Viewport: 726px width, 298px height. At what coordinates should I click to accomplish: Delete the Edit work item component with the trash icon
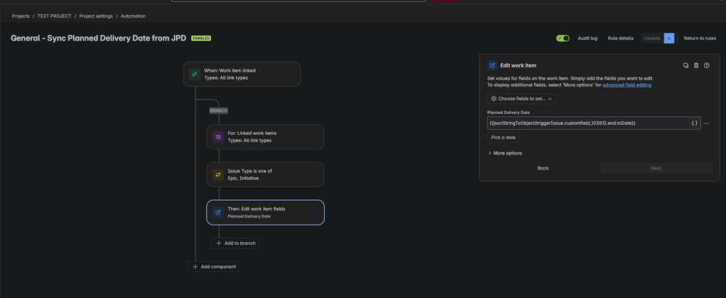tap(696, 65)
